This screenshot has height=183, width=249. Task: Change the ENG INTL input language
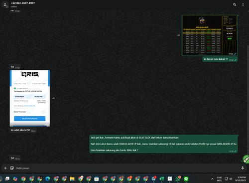(x=219, y=179)
